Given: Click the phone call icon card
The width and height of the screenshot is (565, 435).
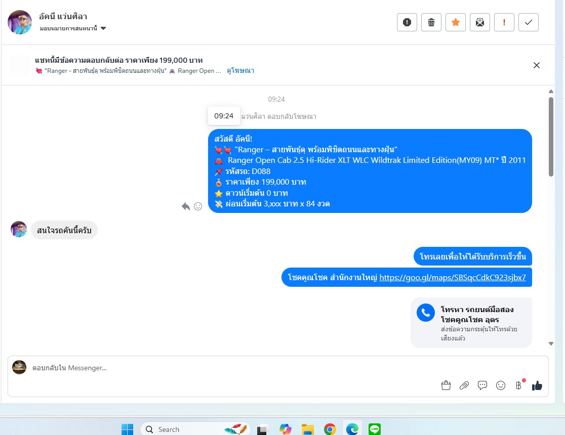Looking at the screenshot, I should [426, 313].
